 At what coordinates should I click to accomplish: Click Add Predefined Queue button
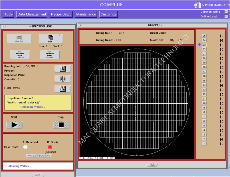pos(20,54)
